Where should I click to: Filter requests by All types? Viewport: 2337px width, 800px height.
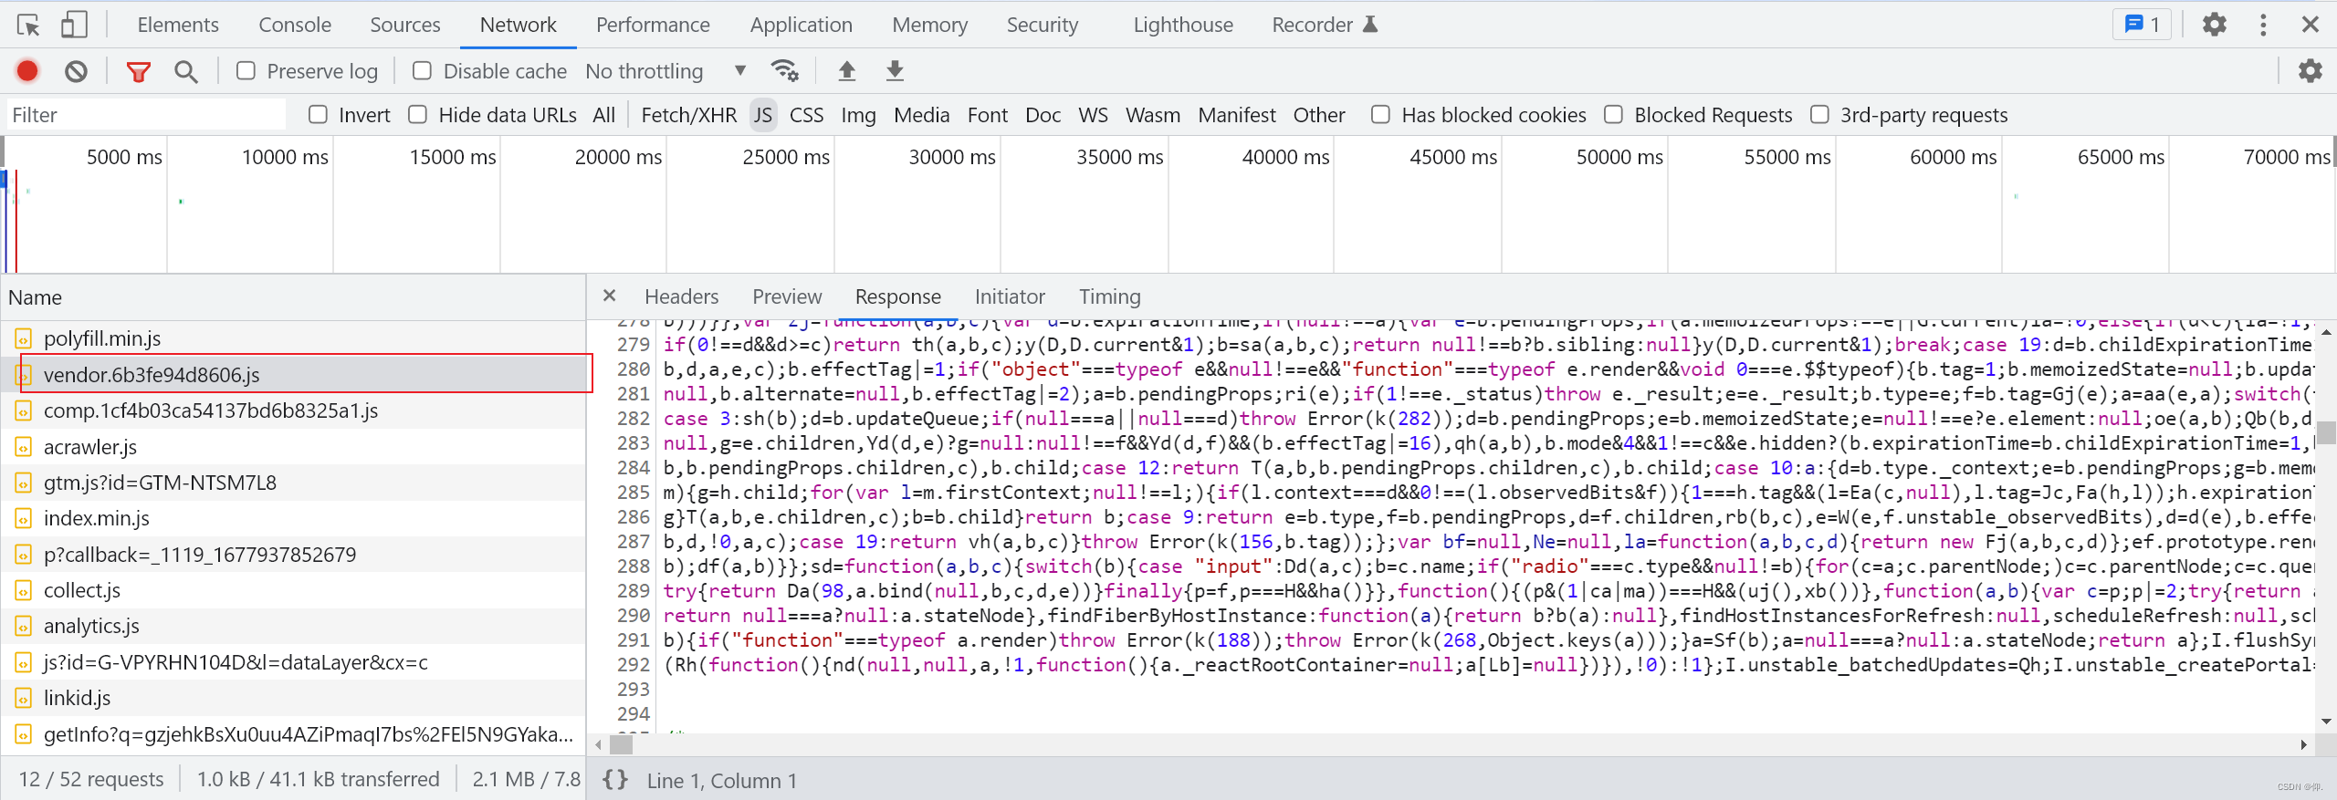[x=603, y=115]
